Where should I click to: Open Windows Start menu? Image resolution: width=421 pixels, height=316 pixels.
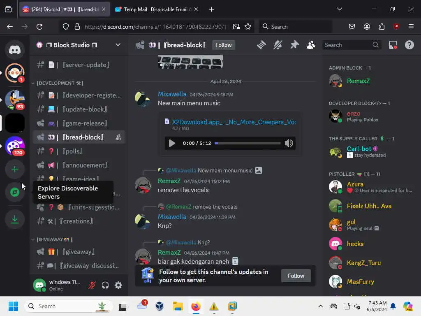[13, 306]
